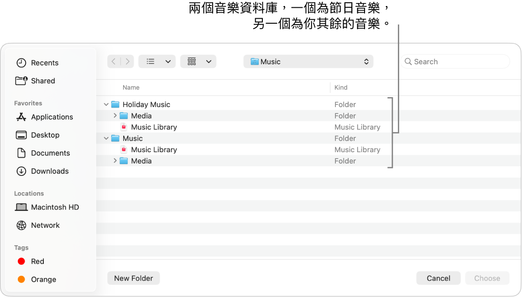This screenshot has height=298, width=522.
Task: Expand the Media folder under Music
Action: click(115, 161)
